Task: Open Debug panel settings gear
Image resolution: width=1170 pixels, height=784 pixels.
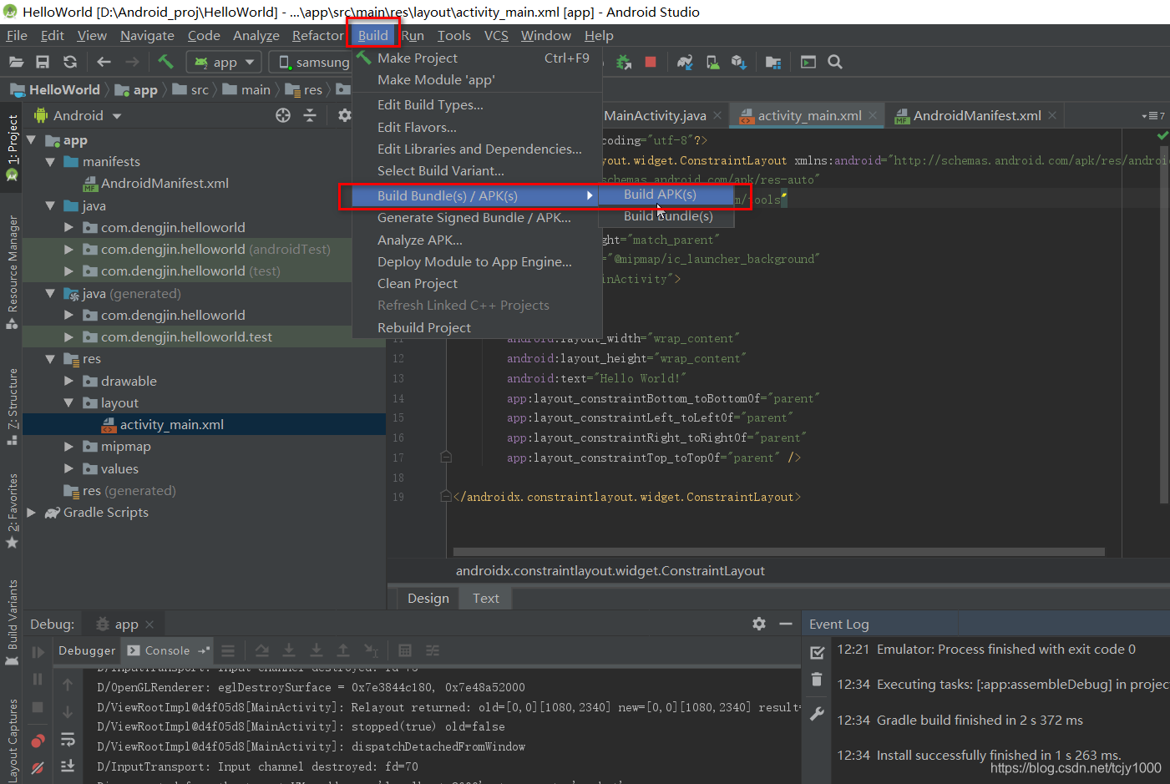Action: [x=759, y=624]
